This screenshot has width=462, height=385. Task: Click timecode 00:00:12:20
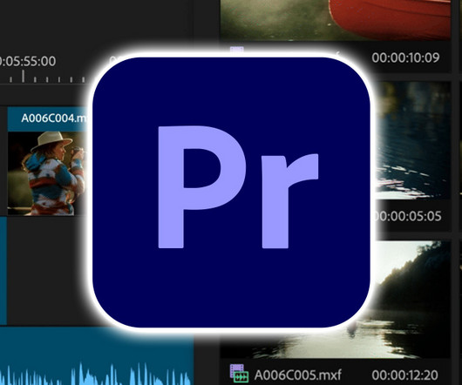click(404, 375)
